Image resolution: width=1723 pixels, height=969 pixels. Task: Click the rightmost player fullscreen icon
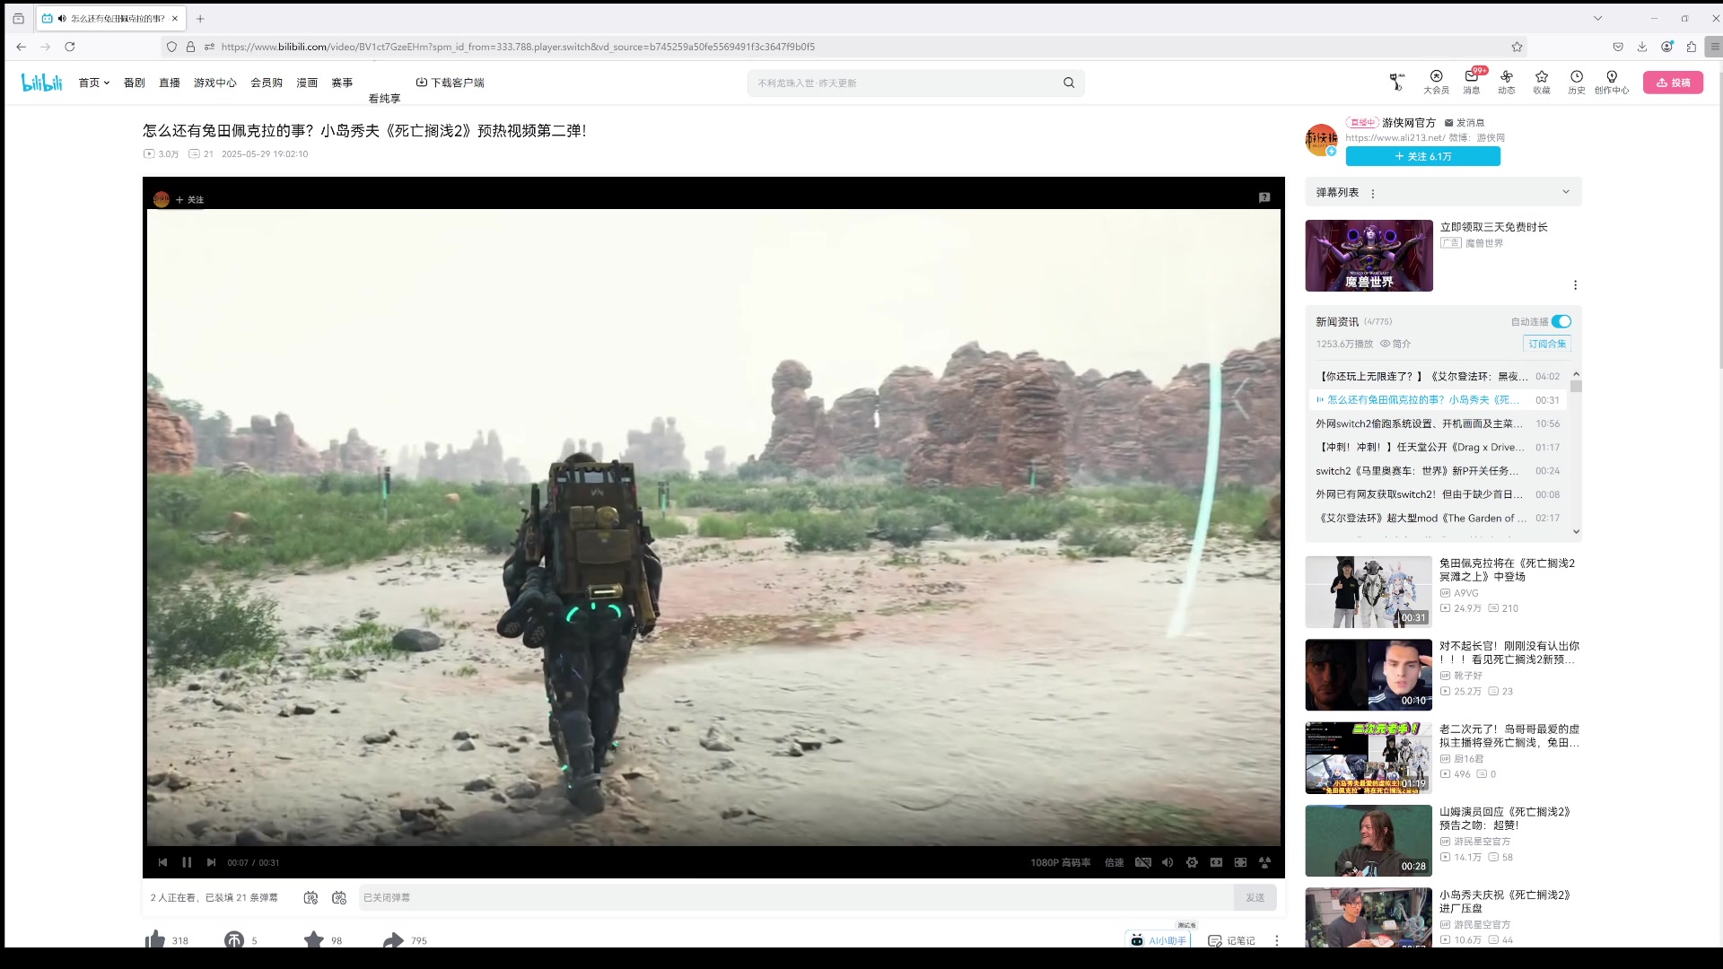1264,862
